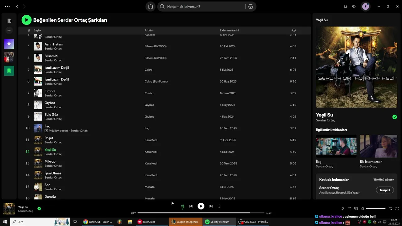
Task: Go back with the left arrow
Action: point(17,6)
